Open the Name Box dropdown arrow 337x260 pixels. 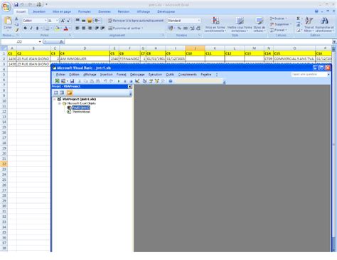coord(40,42)
